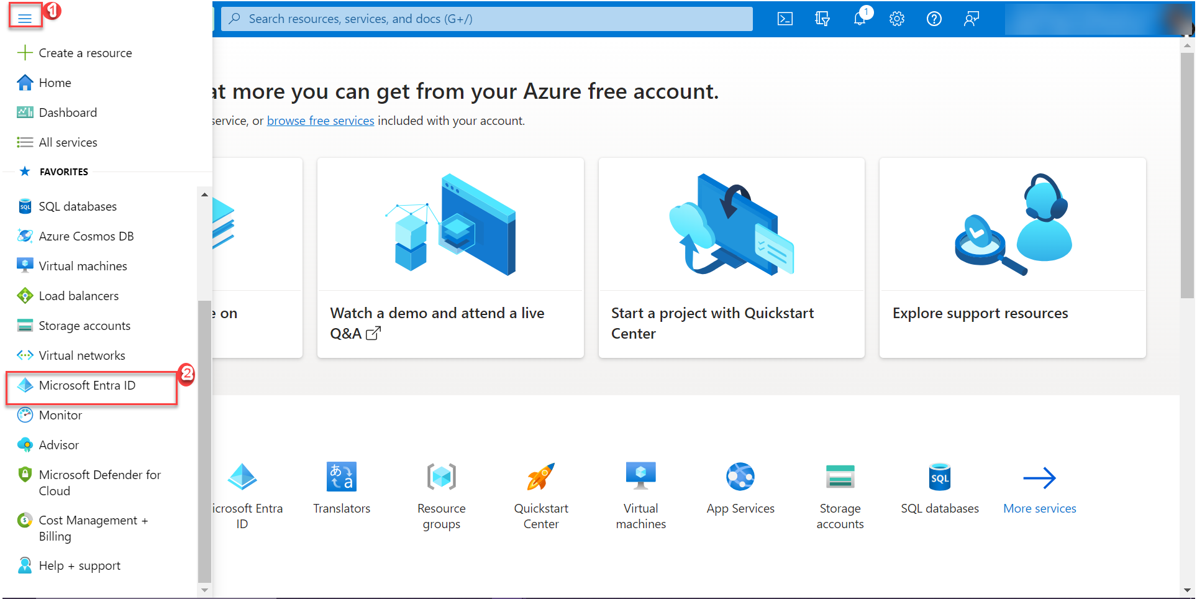Follow the browse free services link

point(321,121)
